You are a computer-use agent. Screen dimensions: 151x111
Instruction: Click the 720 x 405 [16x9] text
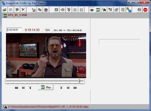point(74,30)
